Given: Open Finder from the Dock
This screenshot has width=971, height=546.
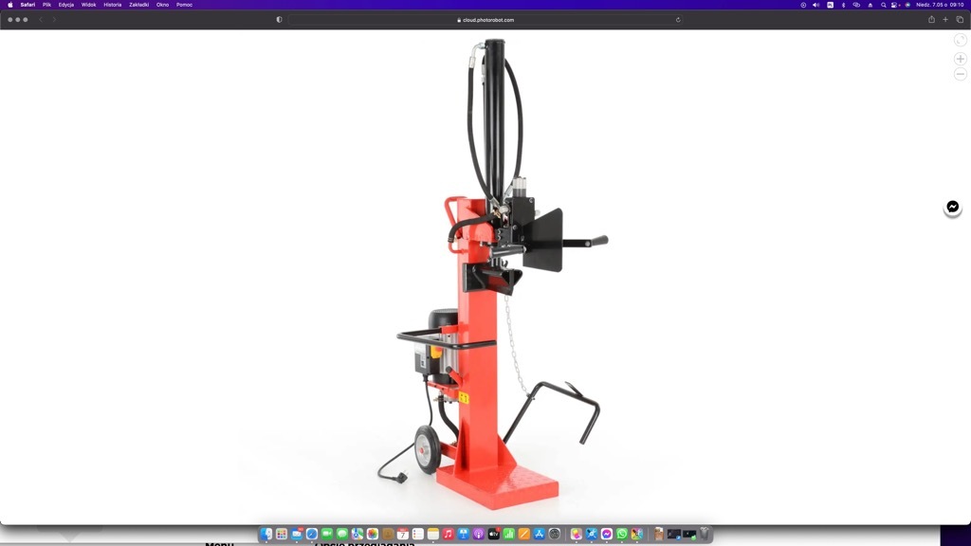Looking at the screenshot, I should click(266, 535).
